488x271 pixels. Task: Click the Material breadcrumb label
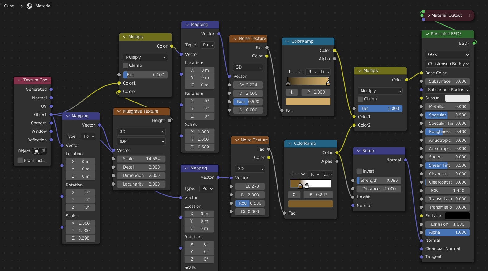[x=43, y=6]
